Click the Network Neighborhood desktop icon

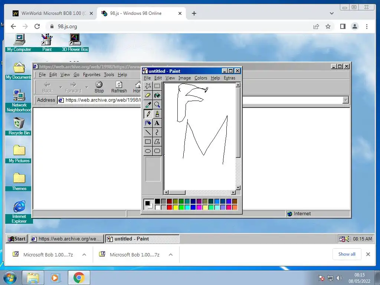tap(19, 101)
